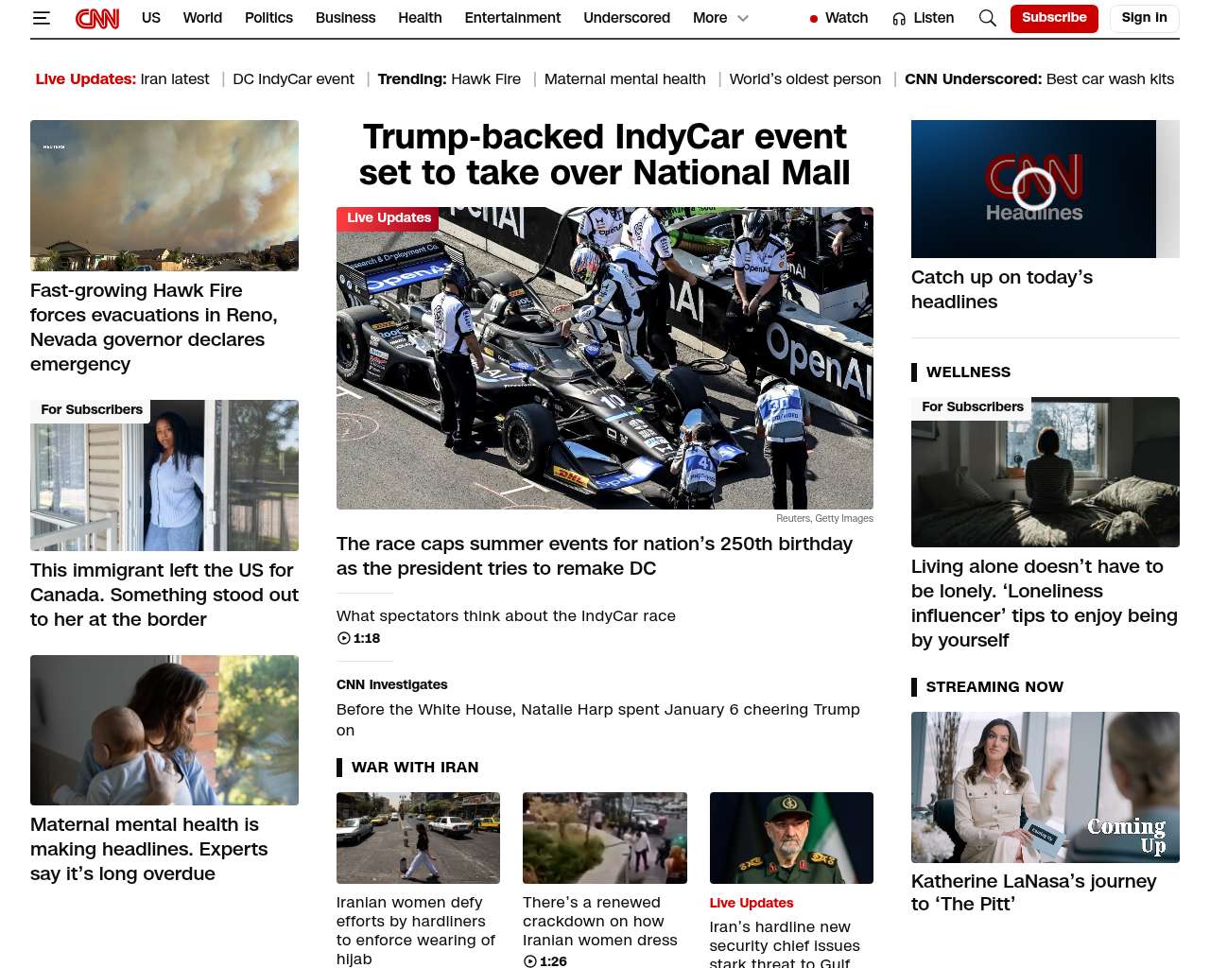The height and width of the screenshot is (968, 1210).
Task: Read renewed crackdown on Iranian women dress
Action: point(600,921)
